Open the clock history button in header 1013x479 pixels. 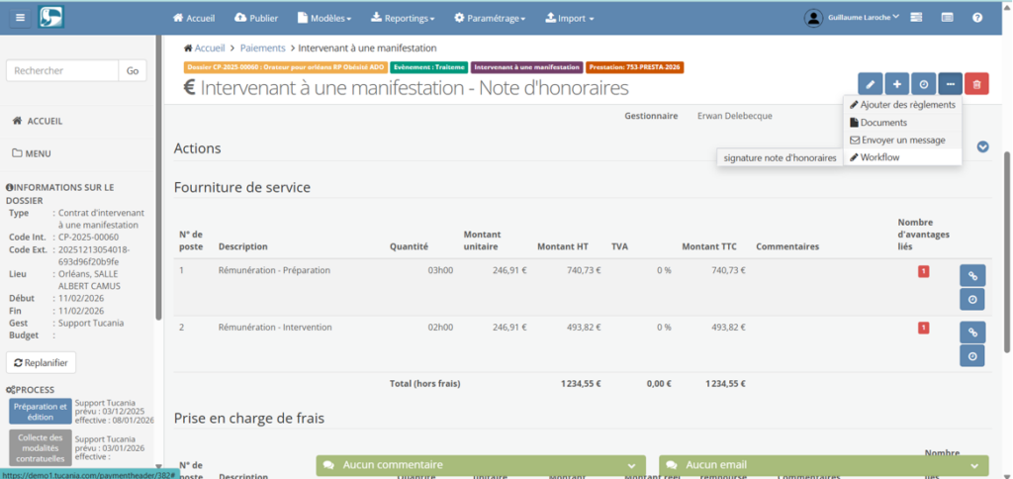click(x=923, y=85)
